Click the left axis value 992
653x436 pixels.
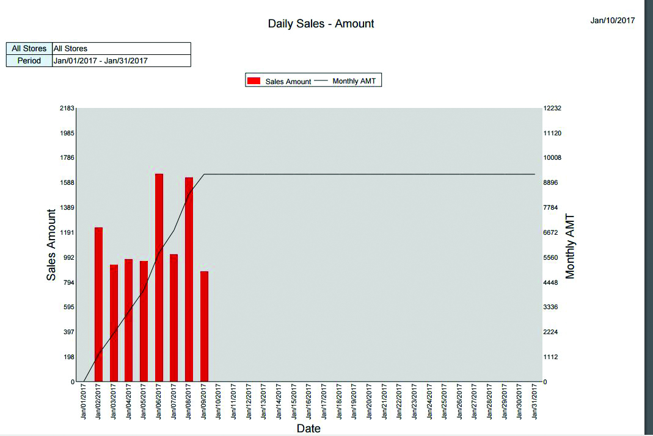pyautogui.click(x=68, y=257)
